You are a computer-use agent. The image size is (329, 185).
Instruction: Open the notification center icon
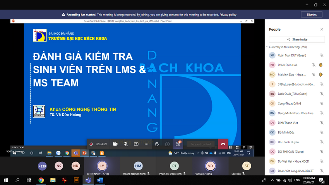tap(322, 180)
